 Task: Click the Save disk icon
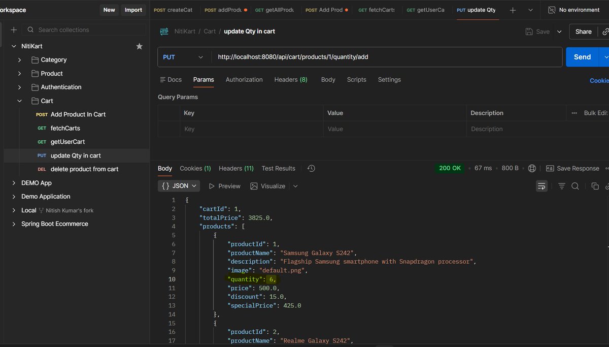coord(529,31)
